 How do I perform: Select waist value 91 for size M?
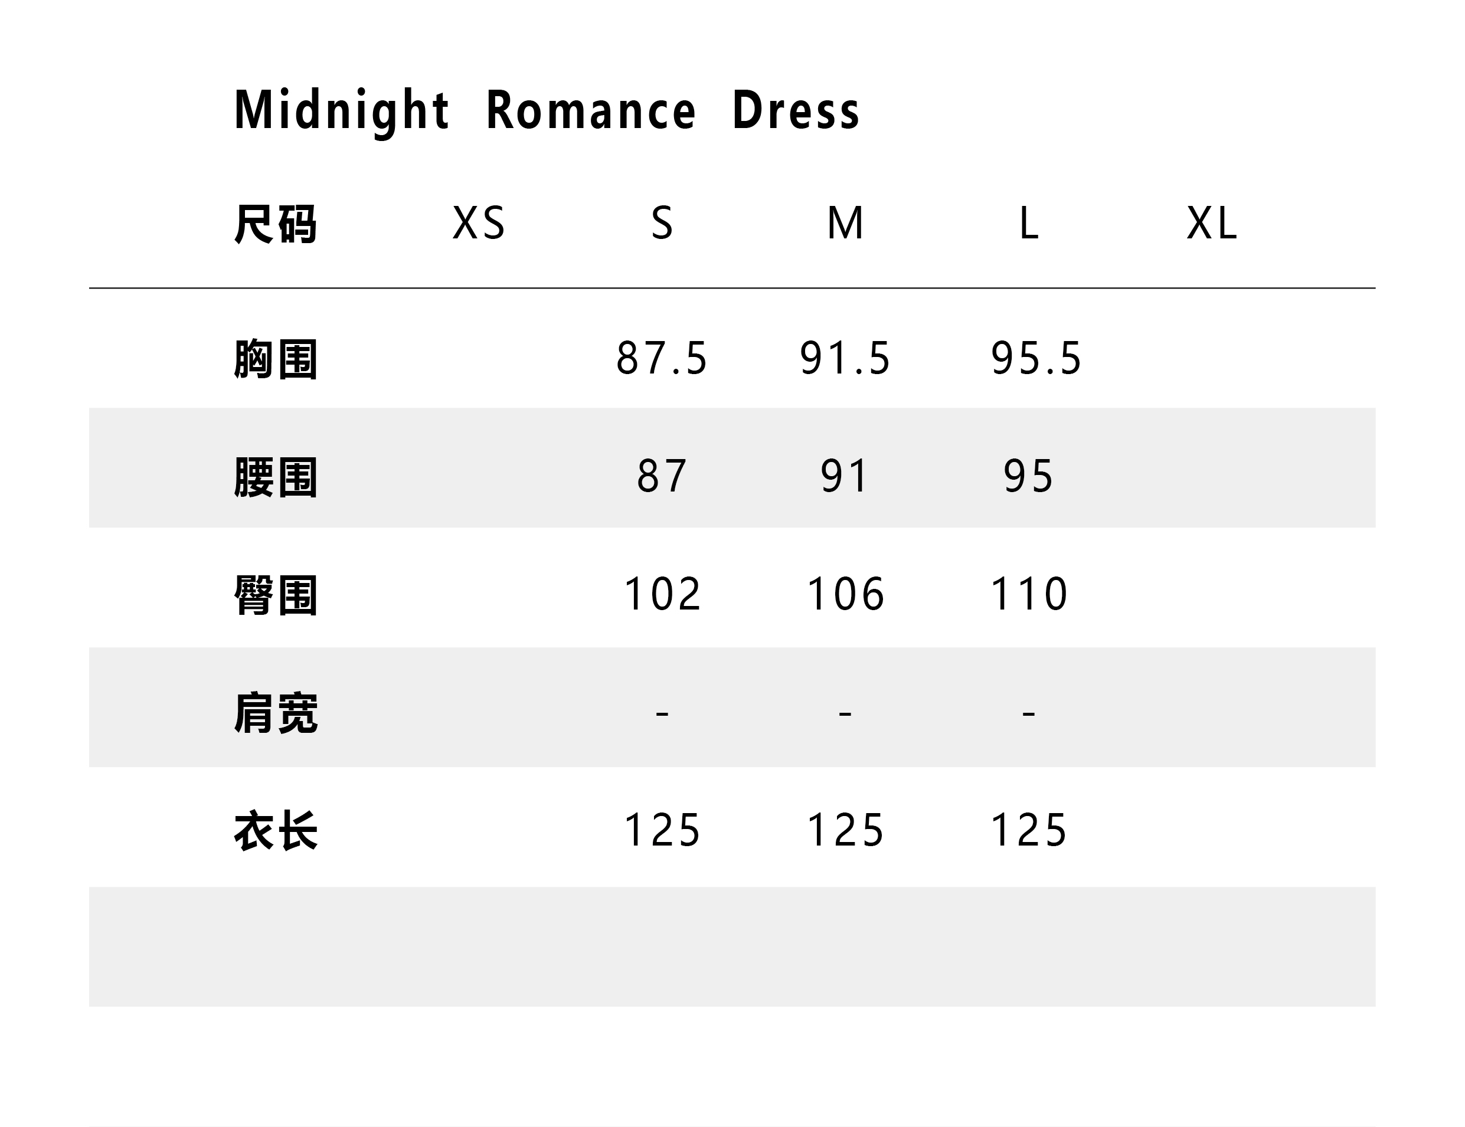(845, 477)
